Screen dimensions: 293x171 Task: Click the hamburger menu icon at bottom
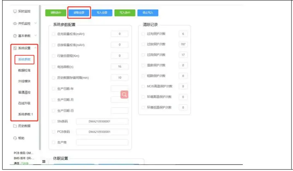point(44,161)
